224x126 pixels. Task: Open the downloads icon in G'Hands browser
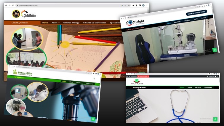pyautogui.click(x=137, y=5)
